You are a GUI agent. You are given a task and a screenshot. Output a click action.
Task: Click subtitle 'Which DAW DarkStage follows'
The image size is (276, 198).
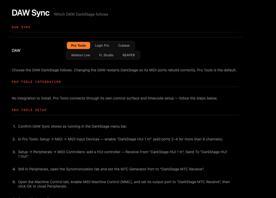(x=81, y=14)
